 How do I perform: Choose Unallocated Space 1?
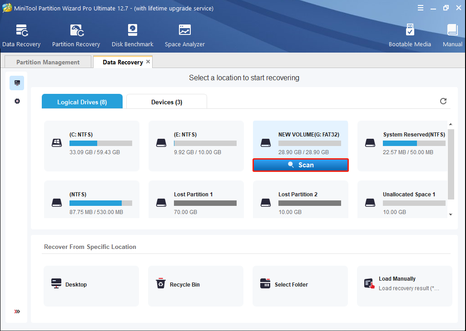point(402,200)
